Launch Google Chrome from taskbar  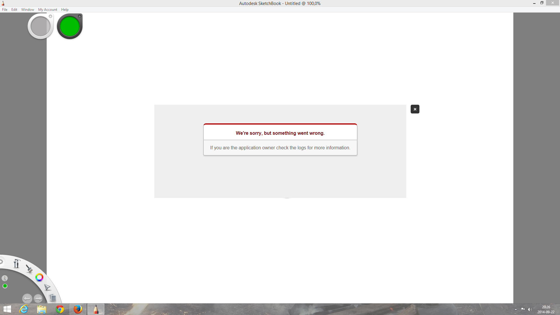(60, 309)
